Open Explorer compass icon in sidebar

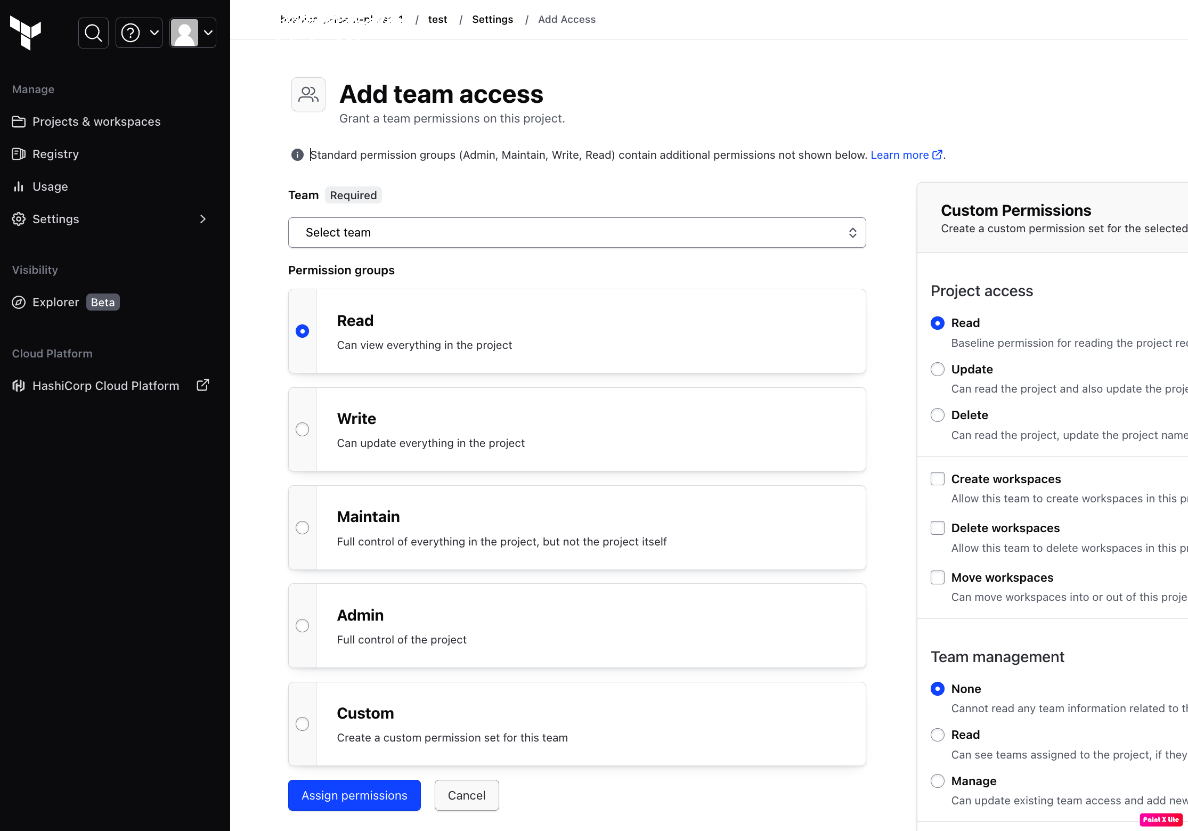pos(19,303)
